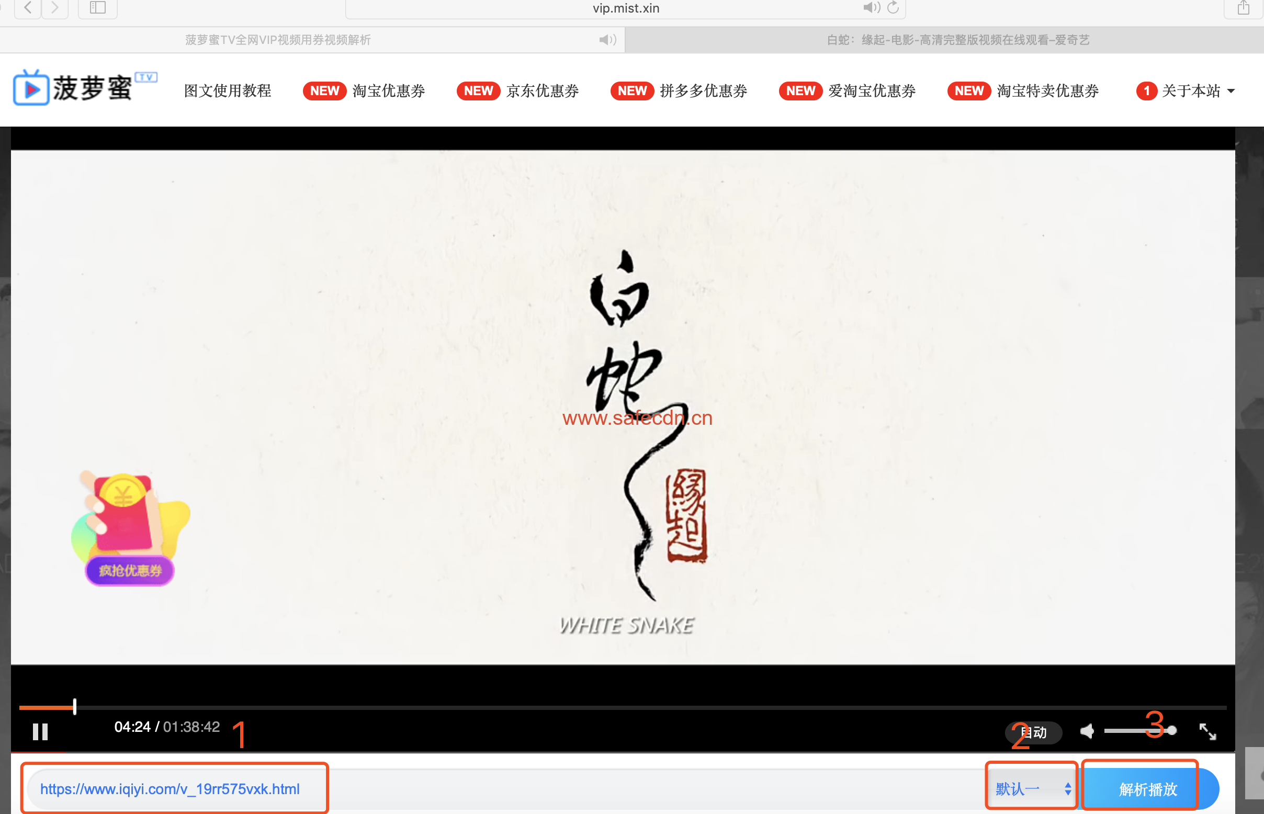Click the 疯抢优惠券 red envelope promo
The height and width of the screenshot is (814, 1264).
click(130, 528)
